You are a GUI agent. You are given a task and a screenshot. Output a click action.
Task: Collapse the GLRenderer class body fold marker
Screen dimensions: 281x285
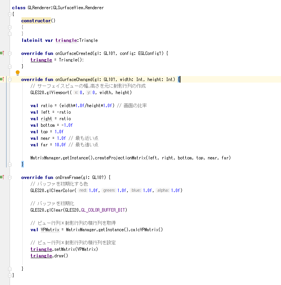point(10,14)
